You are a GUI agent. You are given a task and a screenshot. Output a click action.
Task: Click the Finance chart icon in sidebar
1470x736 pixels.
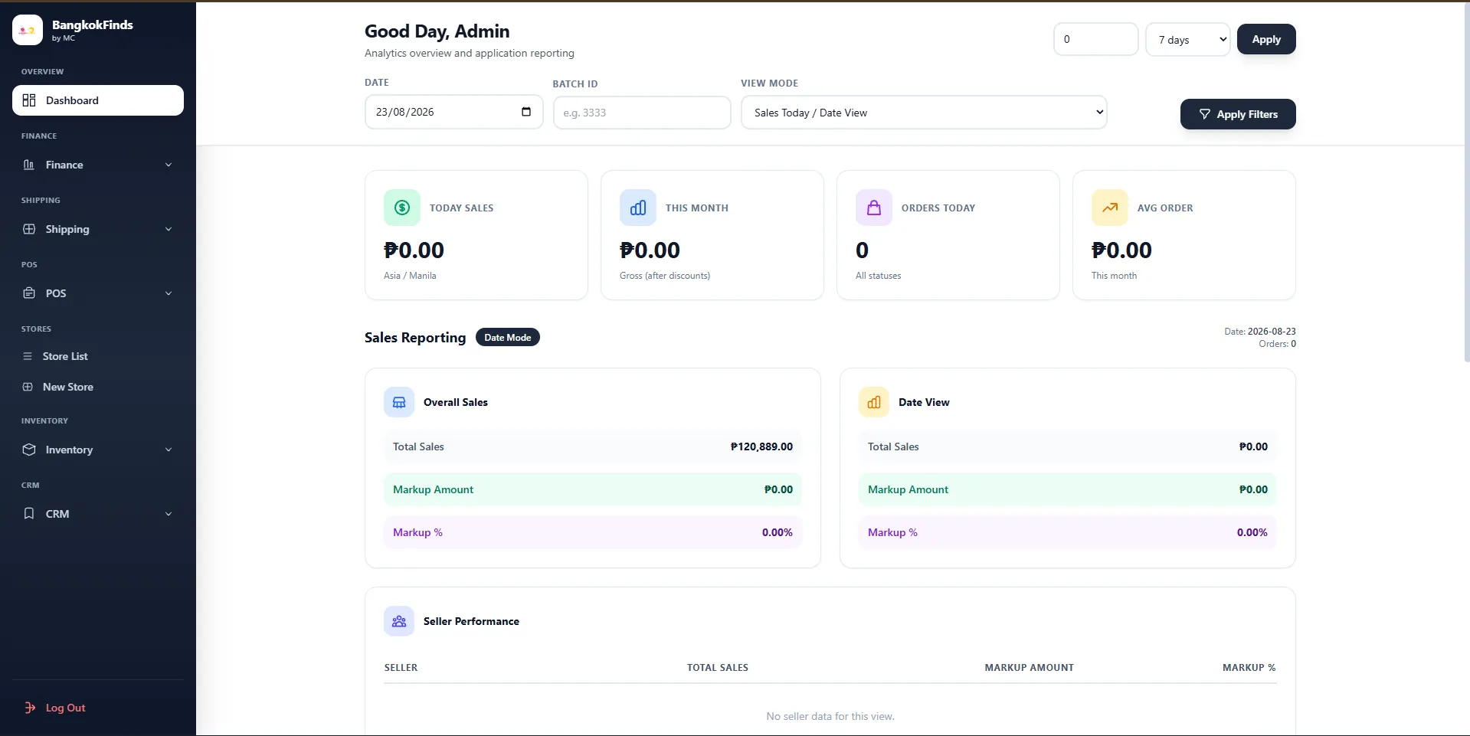[29, 165]
